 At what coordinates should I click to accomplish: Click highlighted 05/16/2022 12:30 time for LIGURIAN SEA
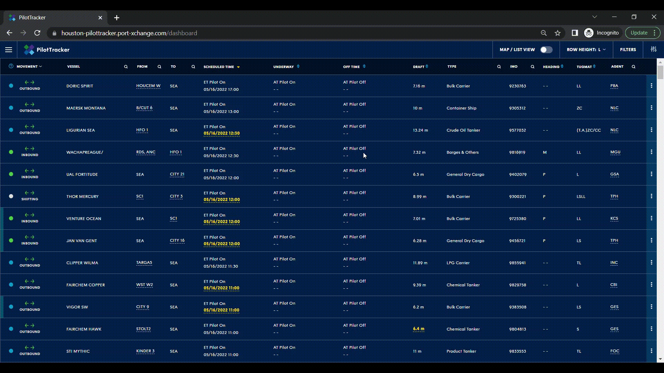[x=222, y=133]
